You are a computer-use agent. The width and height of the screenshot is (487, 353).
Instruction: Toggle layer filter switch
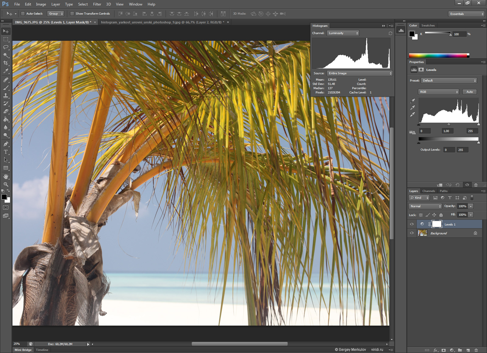[472, 197]
